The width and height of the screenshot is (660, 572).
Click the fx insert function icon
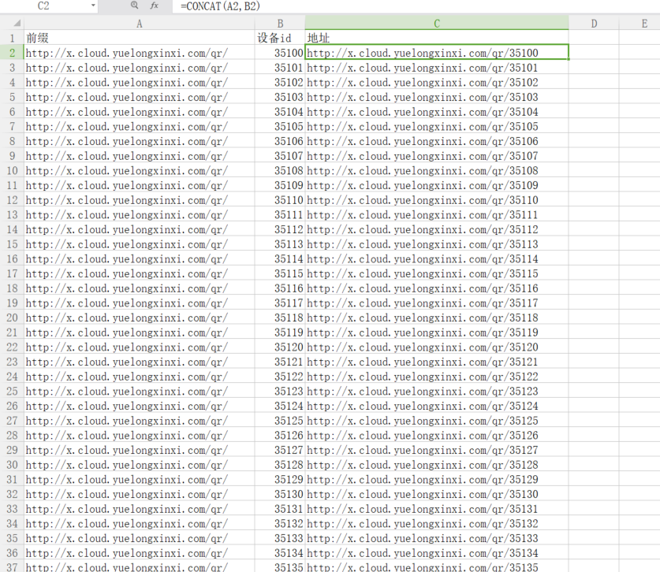pyautogui.click(x=155, y=6)
